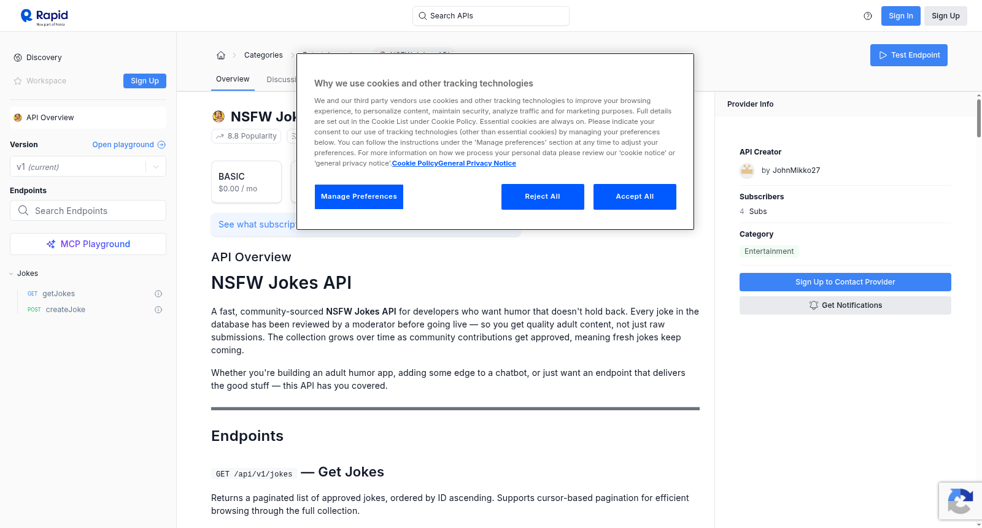Click the JohnMikko27 creator avatar
Screen dimensions: 982x528
pyautogui.click(x=747, y=170)
